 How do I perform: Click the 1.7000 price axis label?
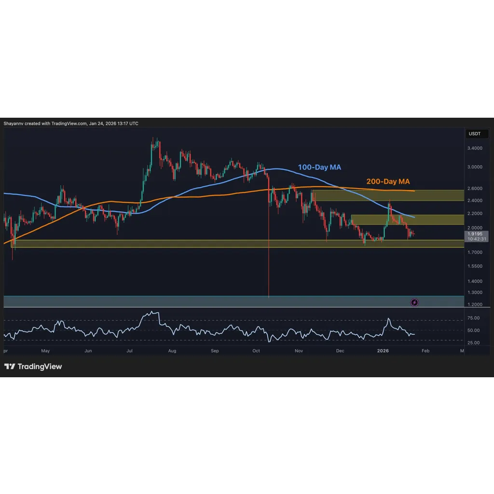(475, 252)
